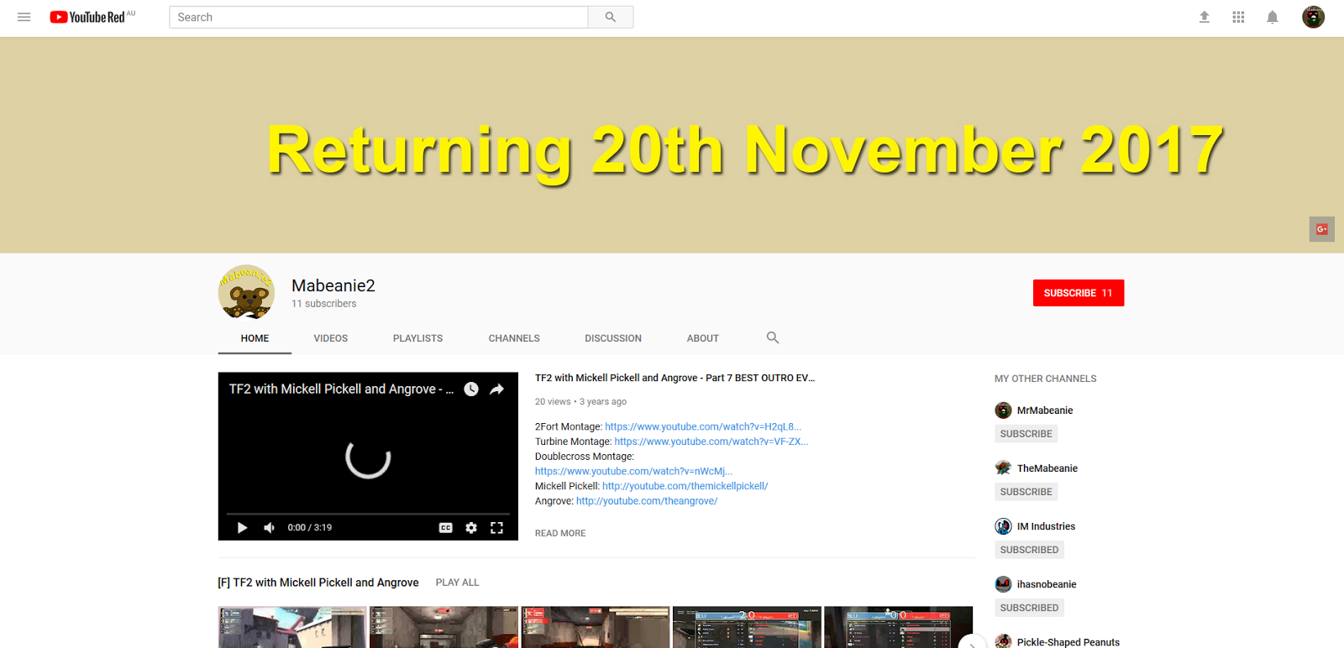Image resolution: width=1344 pixels, height=648 pixels.
Task: Subscribe to TheMabeanie
Action: [1026, 492]
